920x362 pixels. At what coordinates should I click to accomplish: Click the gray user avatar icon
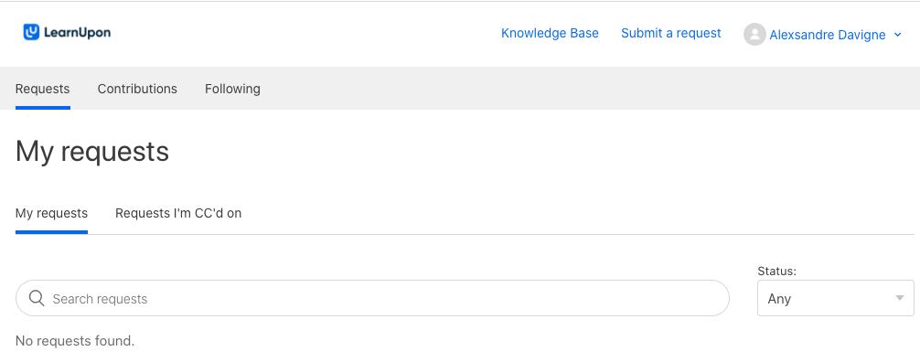tap(754, 35)
